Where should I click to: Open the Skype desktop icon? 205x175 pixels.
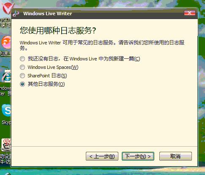(x=6, y=110)
